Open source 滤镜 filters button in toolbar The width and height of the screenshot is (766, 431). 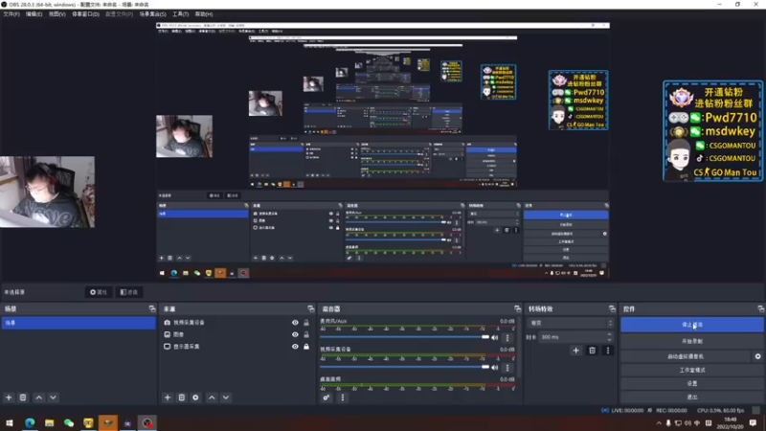(129, 292)
